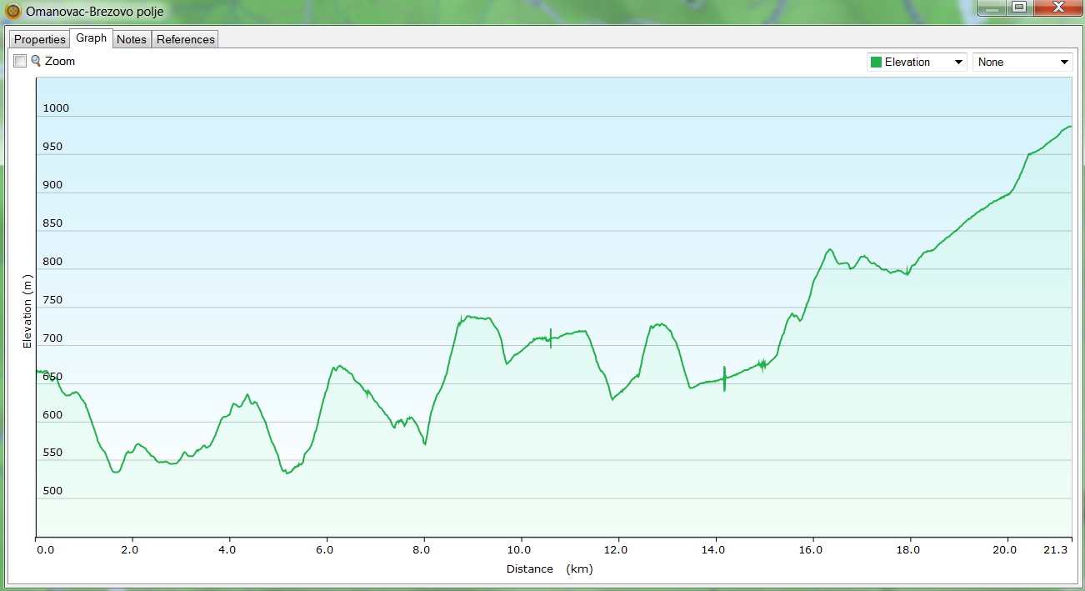The width and height of the screenshot is (1085, 591).
Task: Maximize the track dialog window
Action: tap(1018, 8)
